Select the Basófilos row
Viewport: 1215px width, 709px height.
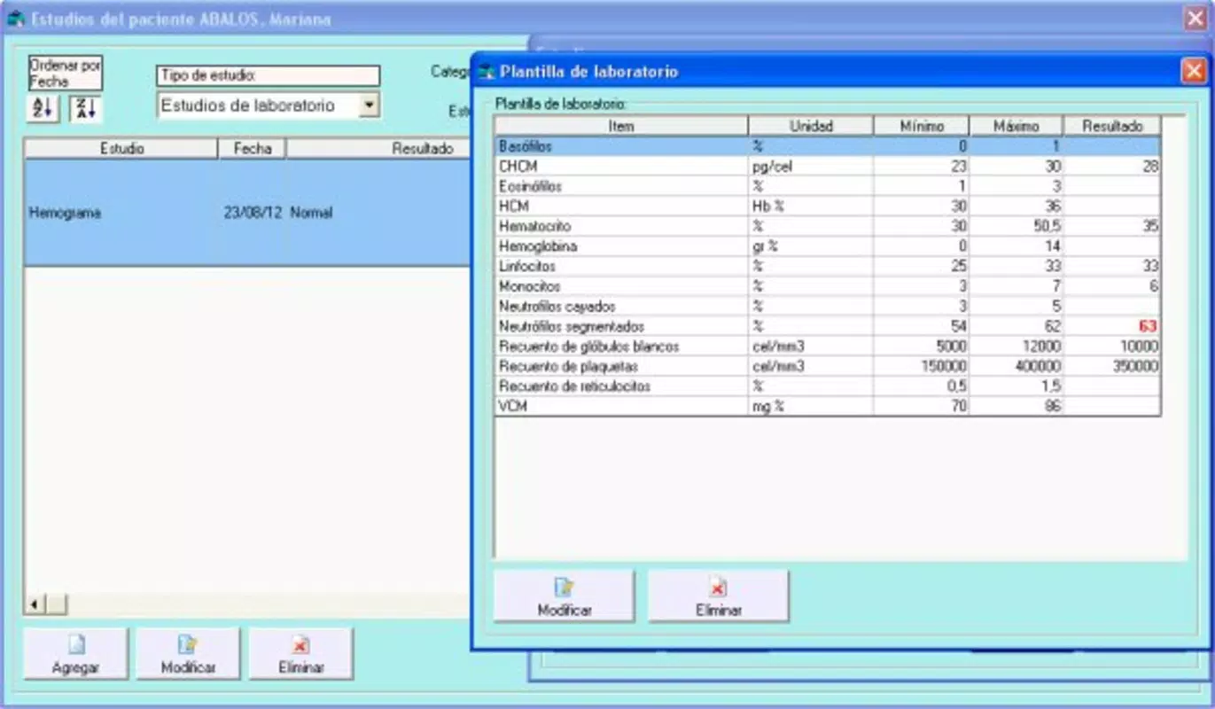[x=828, y=146]
